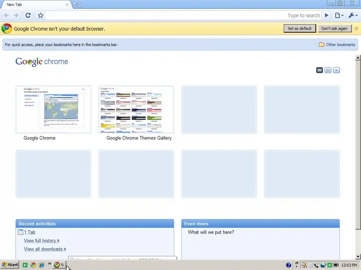
Task: Close the New Tab tab
Action: [67, 5]
